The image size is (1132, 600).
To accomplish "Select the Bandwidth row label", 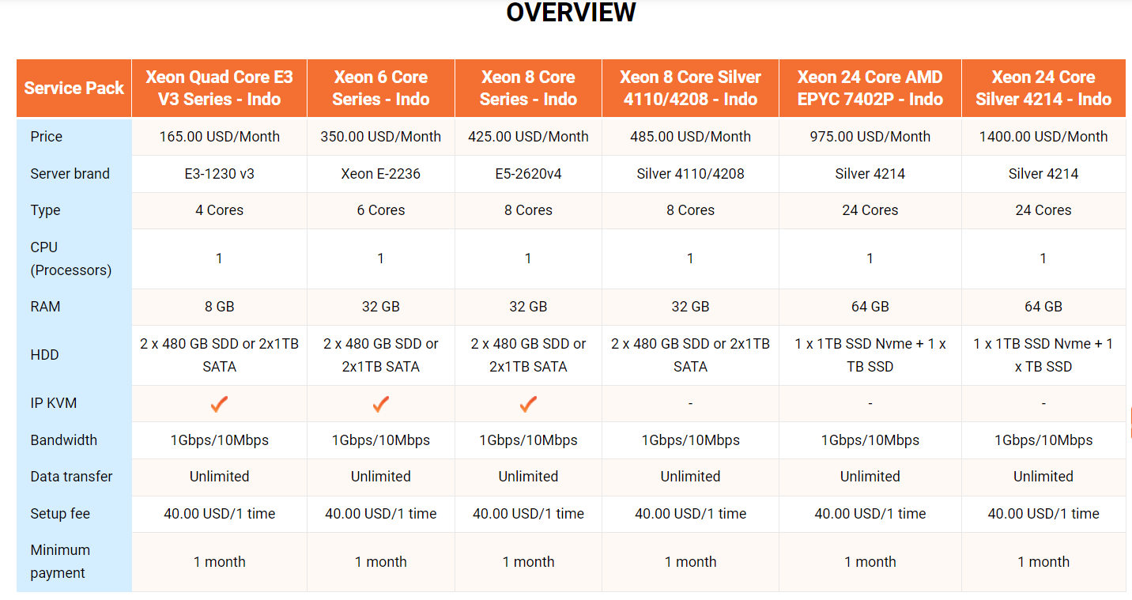I will coord(64,440).
